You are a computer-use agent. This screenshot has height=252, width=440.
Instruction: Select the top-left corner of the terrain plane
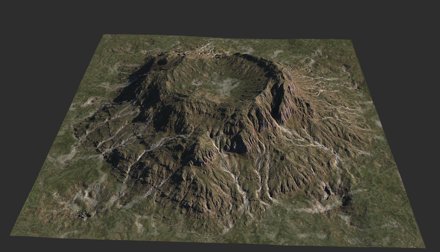click(x=104, y=35)
